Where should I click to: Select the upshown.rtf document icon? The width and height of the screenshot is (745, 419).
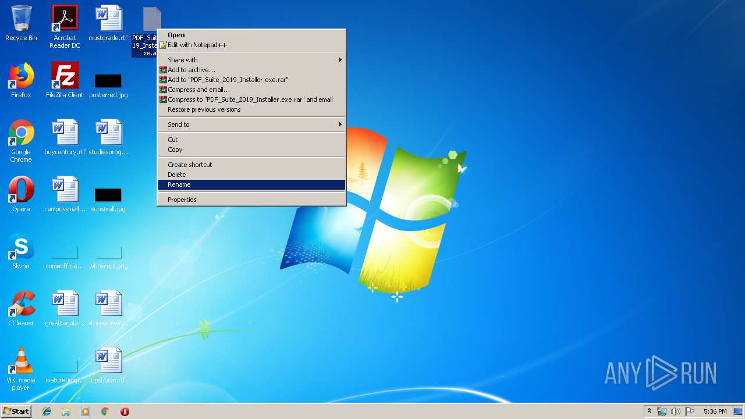click(x=108, y=365)
